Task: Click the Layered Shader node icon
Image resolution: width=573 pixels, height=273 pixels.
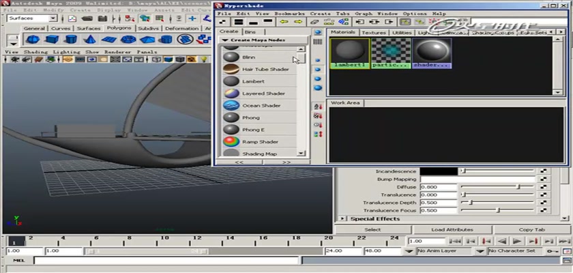Action: point(231,94)
